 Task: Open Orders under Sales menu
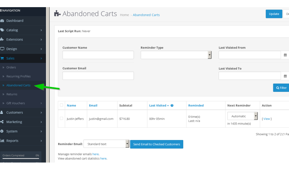pyautogui.click(x=11, y=67)
